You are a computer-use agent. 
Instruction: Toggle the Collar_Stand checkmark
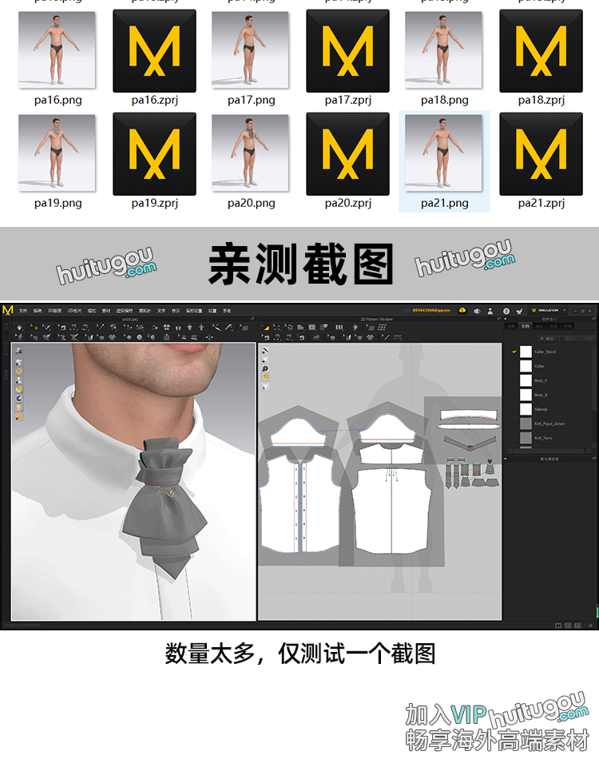[514, 352]
